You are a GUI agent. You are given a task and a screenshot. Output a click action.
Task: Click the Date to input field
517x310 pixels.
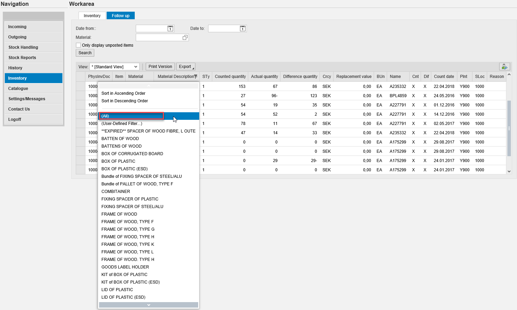[x=224, y=28]
